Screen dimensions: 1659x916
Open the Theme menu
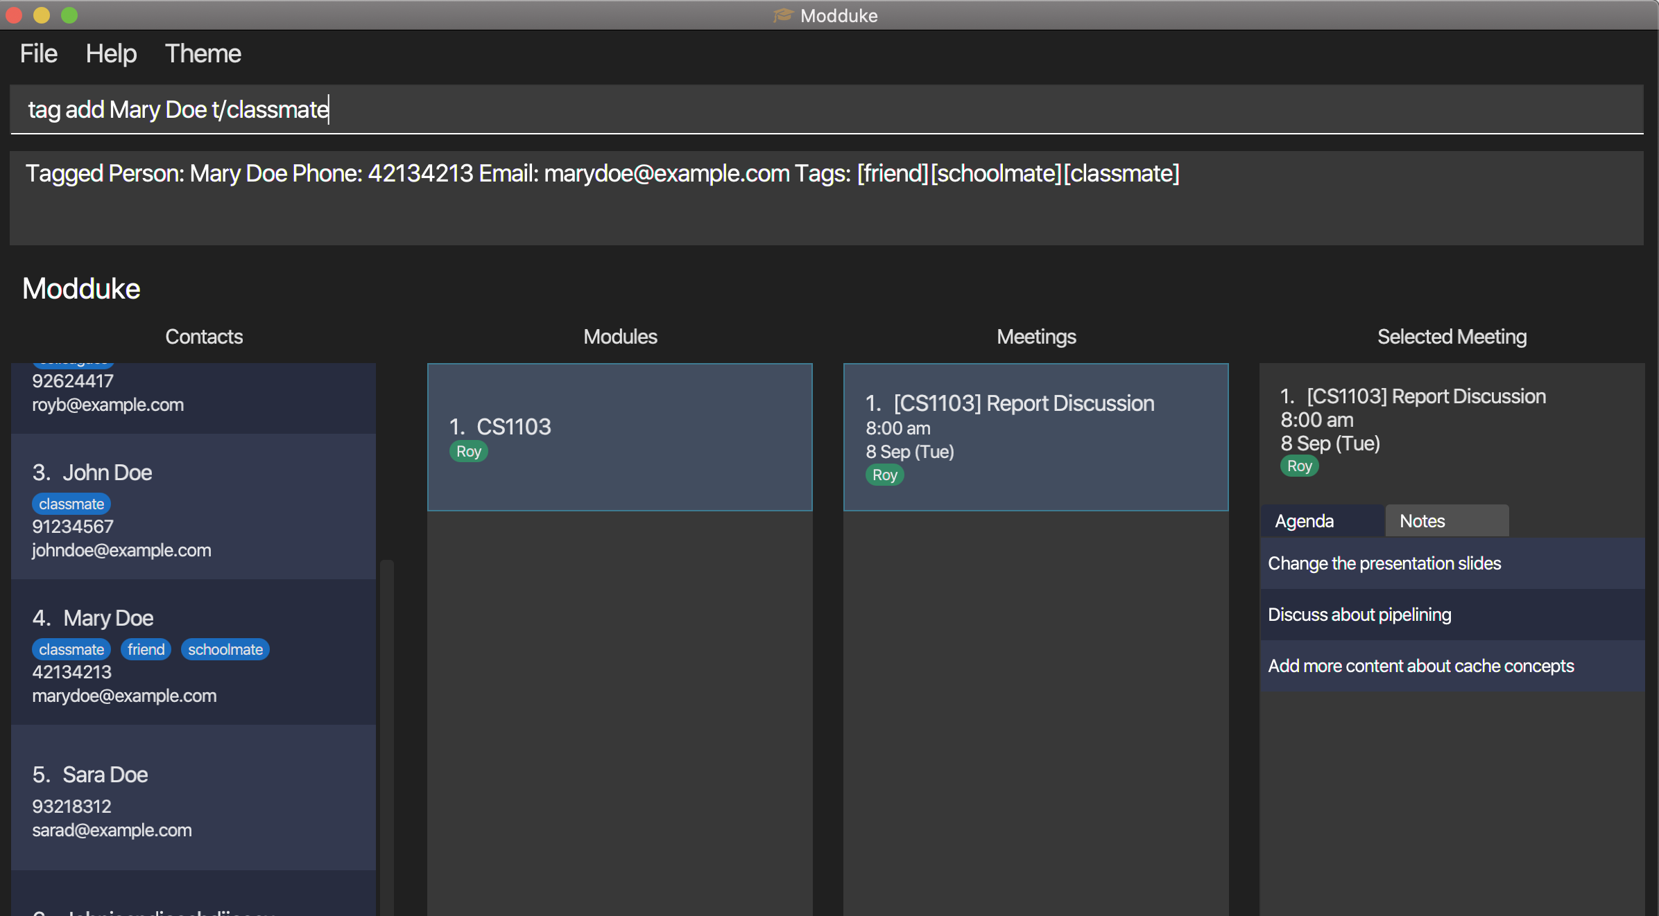(203, 53)
